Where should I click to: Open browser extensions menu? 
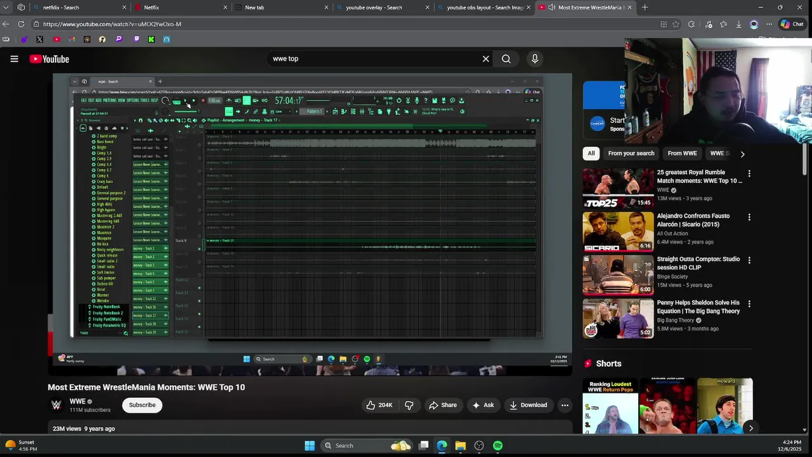click(x=691, y=24)
